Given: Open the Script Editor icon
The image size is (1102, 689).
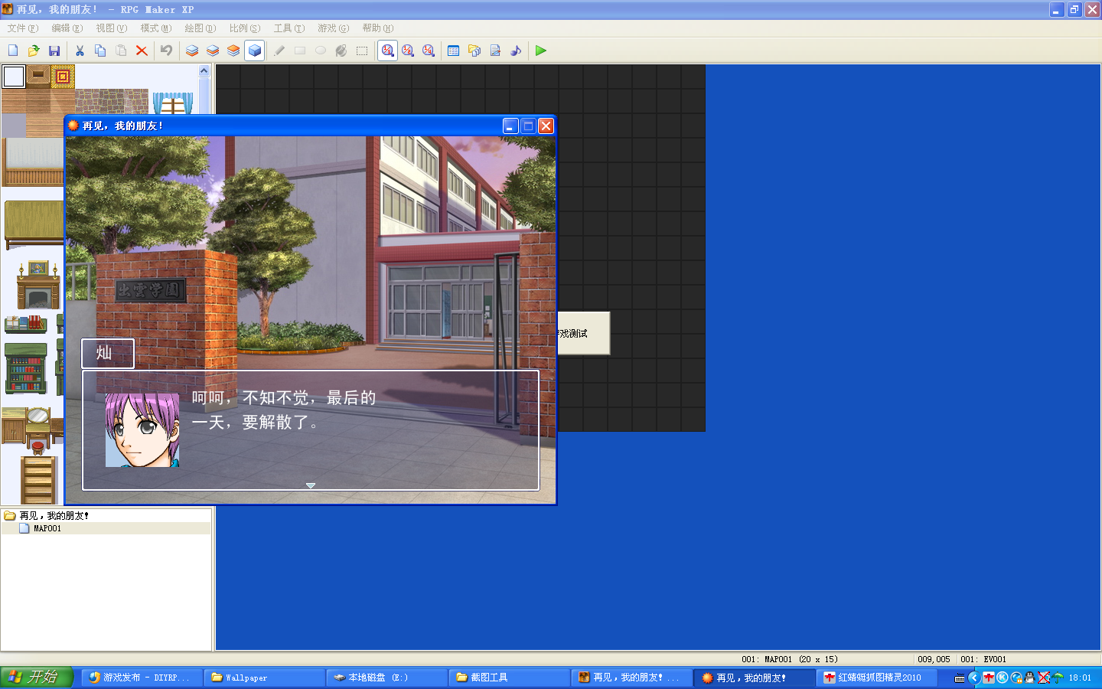Looking at the screenshot, I should 495,51.
